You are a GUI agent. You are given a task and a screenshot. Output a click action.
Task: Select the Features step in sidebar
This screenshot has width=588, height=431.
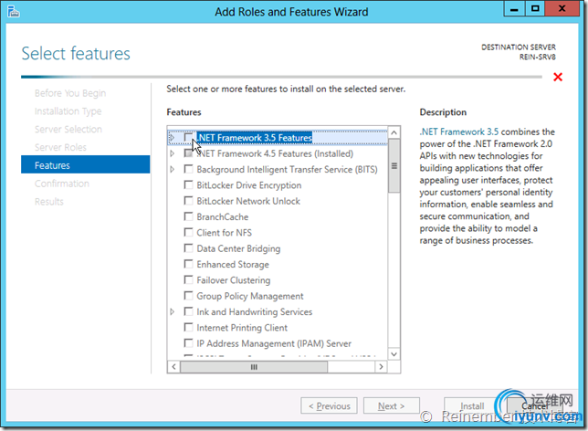coord(86,164)
